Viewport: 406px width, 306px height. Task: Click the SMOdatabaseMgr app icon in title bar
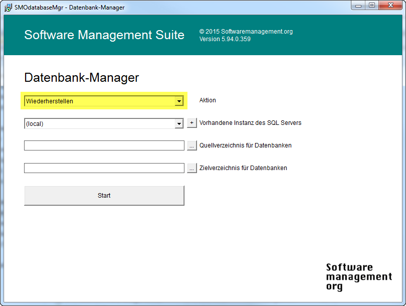click(x=8, y=8)
